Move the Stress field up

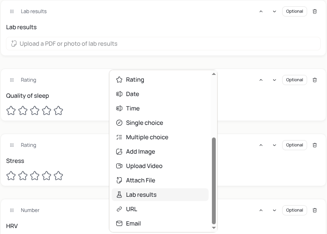261,145
